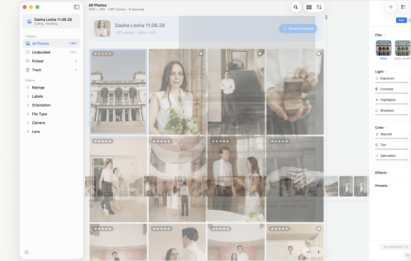The height and width of the screenshot is (261, 411).
Task: Open search with the magnifier icon
Action: coord(296,7)
